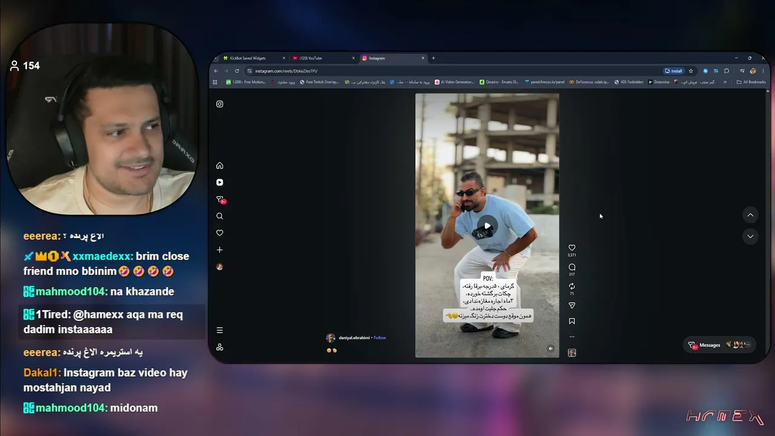Open the 403 Forbidden bookmark

pyautogui.click(x=628, y=82)
